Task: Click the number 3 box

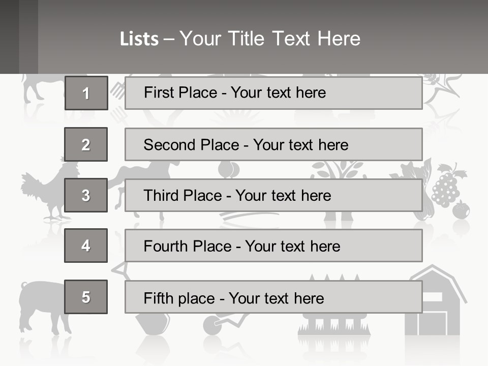Action: [86, 195]
